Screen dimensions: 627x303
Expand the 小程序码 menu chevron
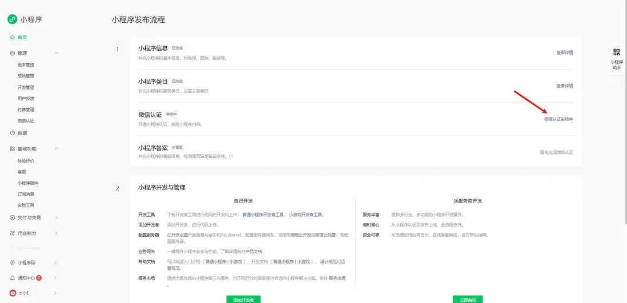point(55,262)
